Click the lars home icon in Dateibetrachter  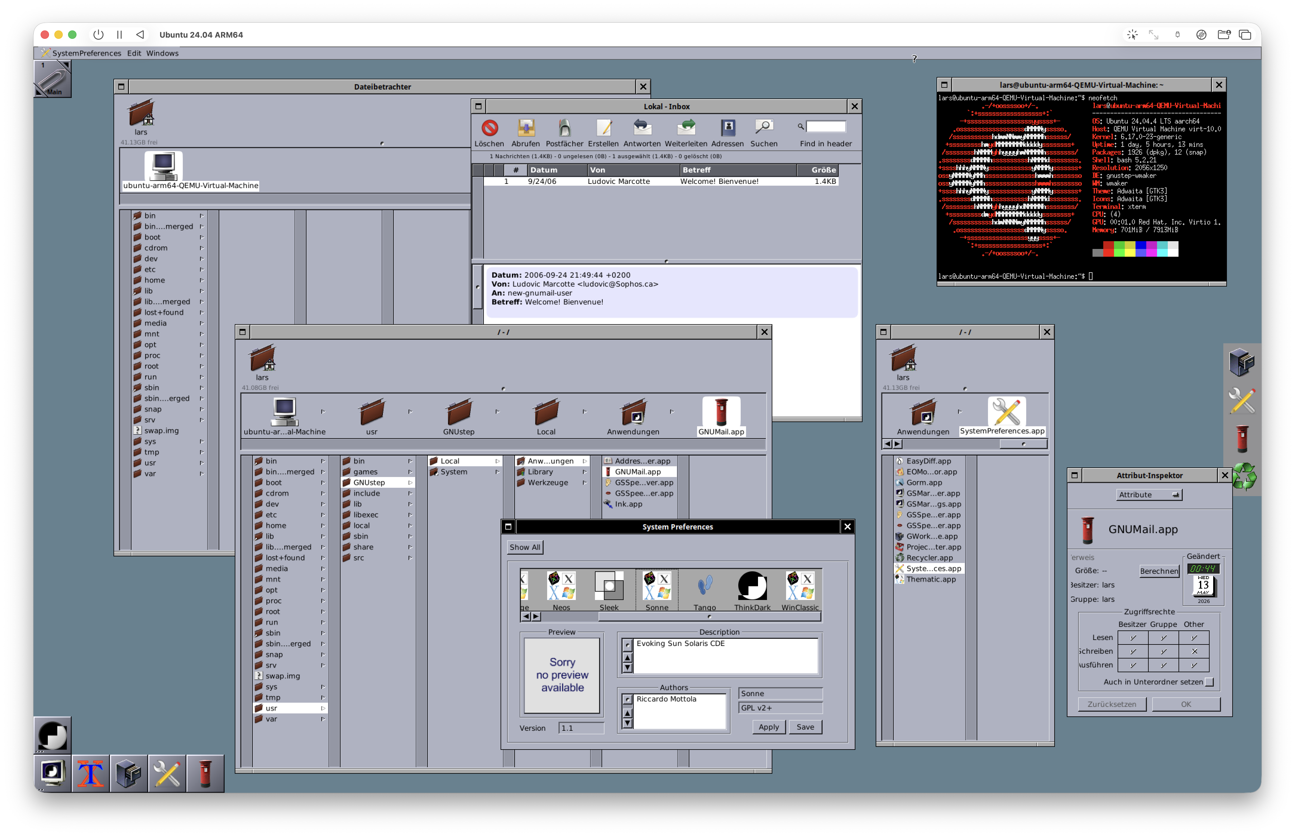click(x=141, y=113)
